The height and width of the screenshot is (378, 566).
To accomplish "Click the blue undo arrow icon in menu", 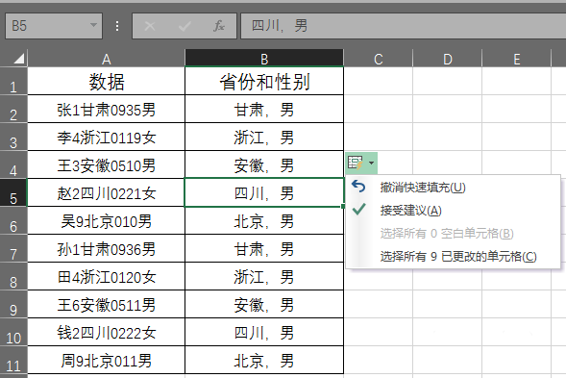I will (x=358, y=187).
